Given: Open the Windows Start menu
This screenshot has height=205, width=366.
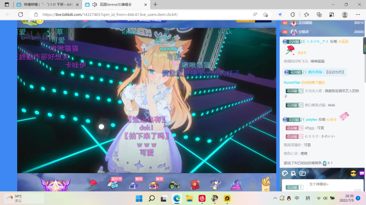Looking at the screenshot, I should point(139,198).
